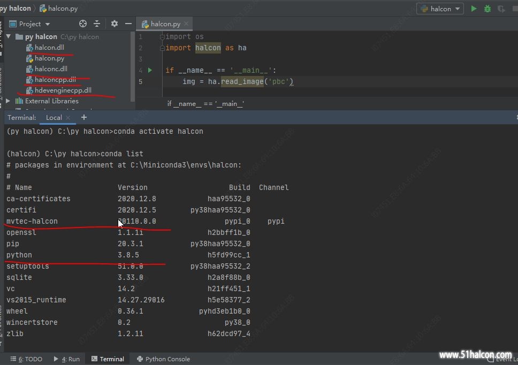
Task: Click the Terminal icon in bottom tool bar
Action: click(94, 359)
